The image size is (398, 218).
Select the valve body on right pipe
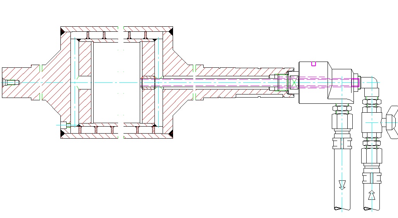click(x=372, y=122)
